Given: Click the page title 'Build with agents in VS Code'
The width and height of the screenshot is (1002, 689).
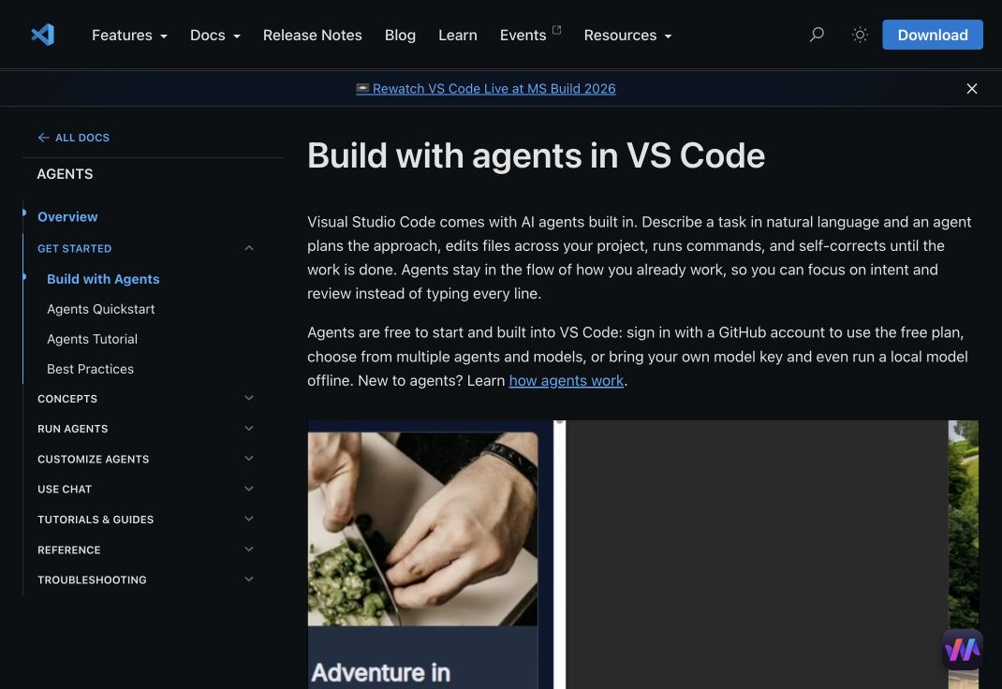Looking at the screenshot, I should [537, 155].
